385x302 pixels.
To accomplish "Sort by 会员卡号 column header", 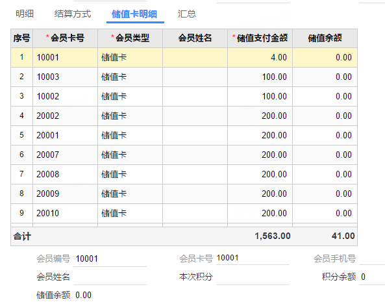I will tap(66, 38).
